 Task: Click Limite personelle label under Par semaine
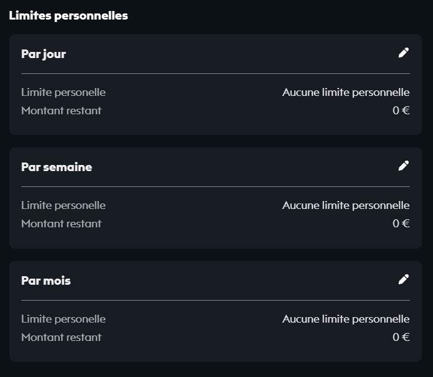64,205
